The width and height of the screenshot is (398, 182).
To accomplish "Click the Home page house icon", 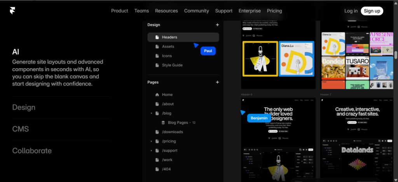I will (157, 94).
